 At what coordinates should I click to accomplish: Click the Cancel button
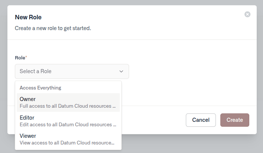click(201, 120)
